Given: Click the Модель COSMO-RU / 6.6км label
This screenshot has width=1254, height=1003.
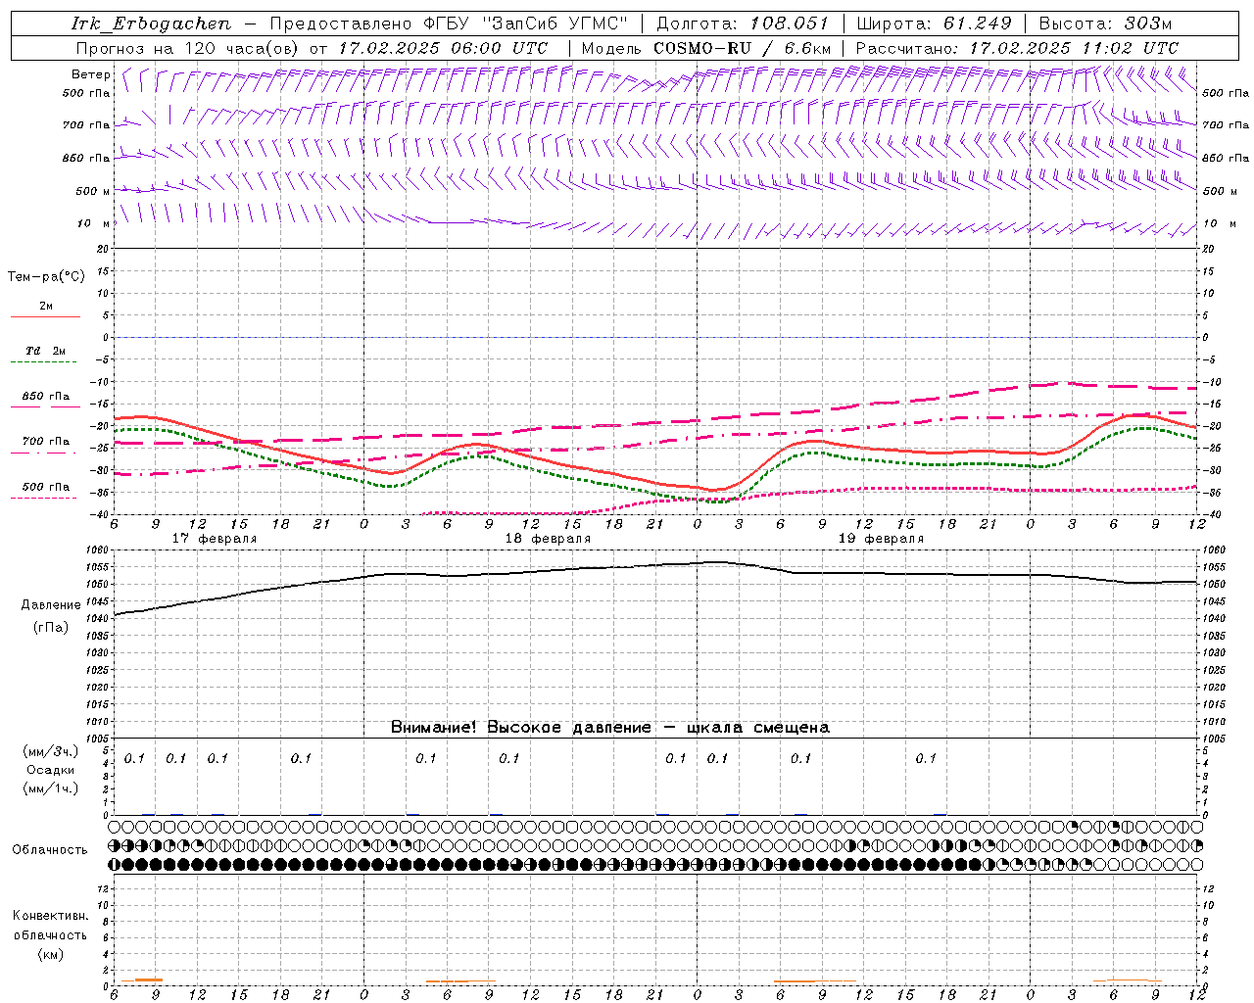Looking at the screenshot, I should click(x=706, y=48).
